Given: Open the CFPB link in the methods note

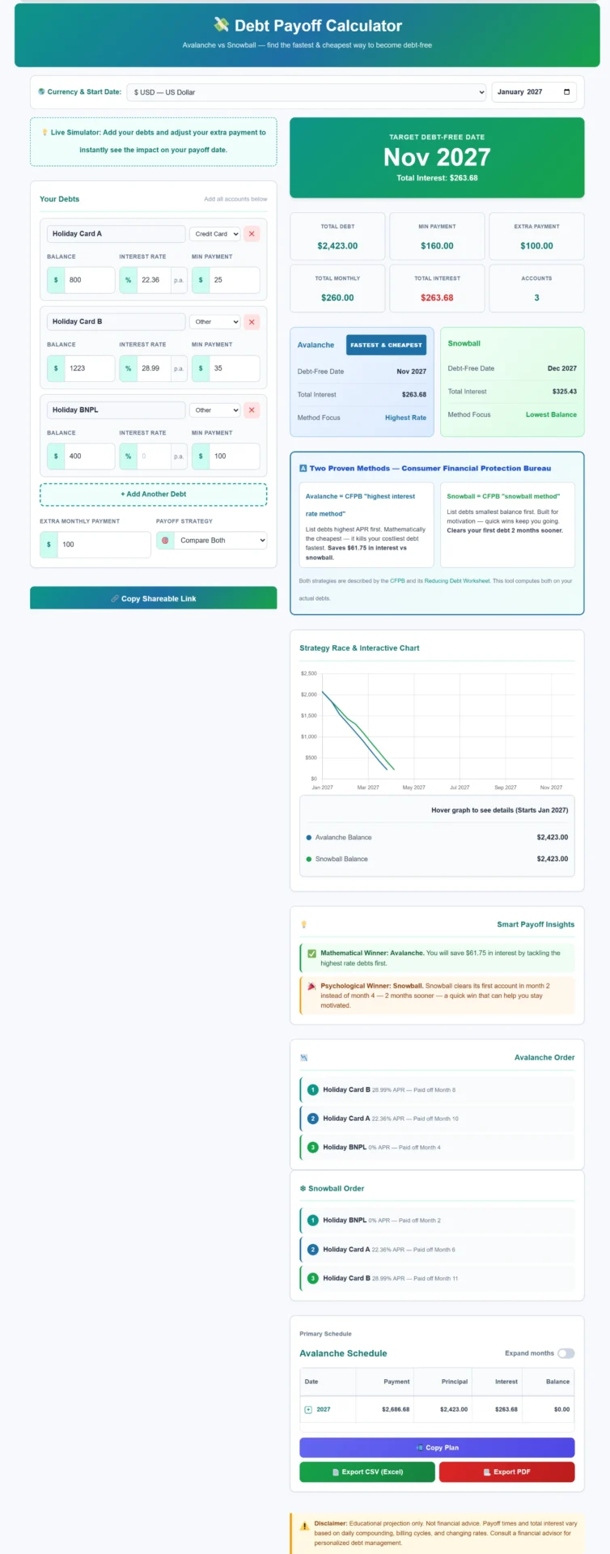Looking at the screenshot, I should tap(398, 581).
